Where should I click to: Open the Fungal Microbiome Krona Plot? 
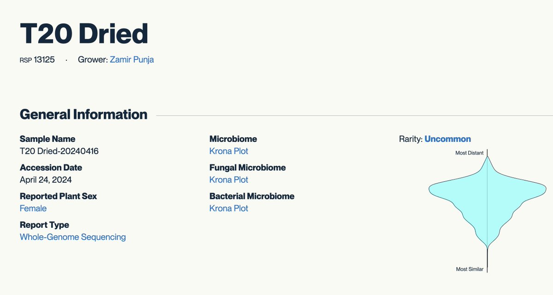tap(229, 179)
